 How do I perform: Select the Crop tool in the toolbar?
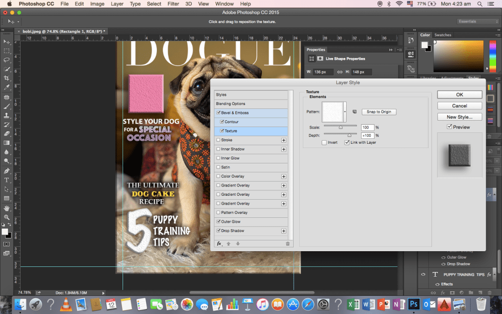[x=7, y=78]
